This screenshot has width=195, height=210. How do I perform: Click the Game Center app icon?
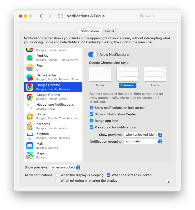coord(30,77)
